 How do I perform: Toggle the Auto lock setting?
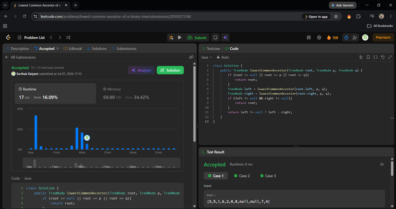(223, 57)
